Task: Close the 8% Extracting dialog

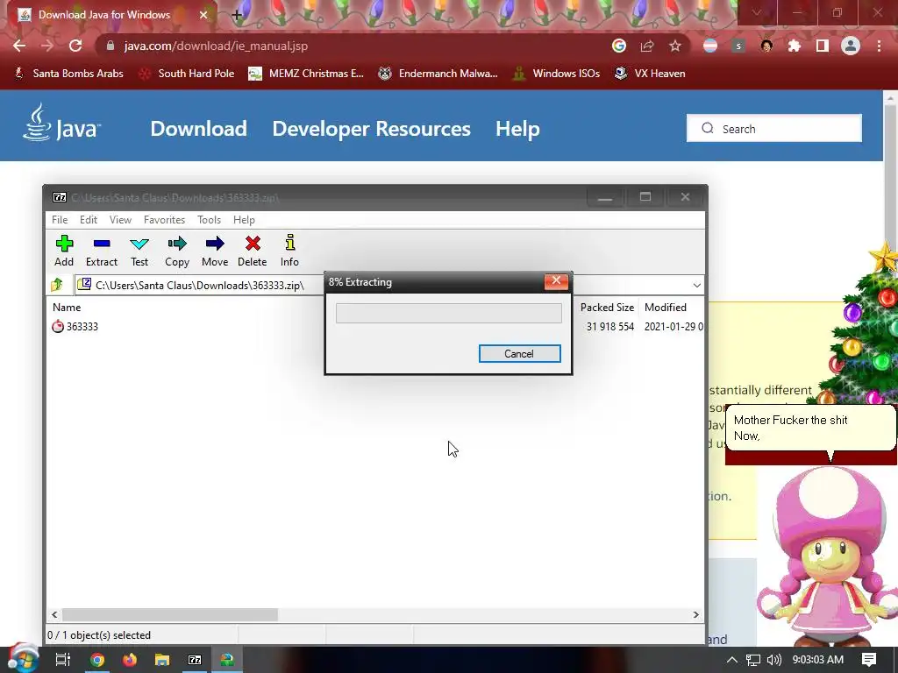Action: (555, 281)
